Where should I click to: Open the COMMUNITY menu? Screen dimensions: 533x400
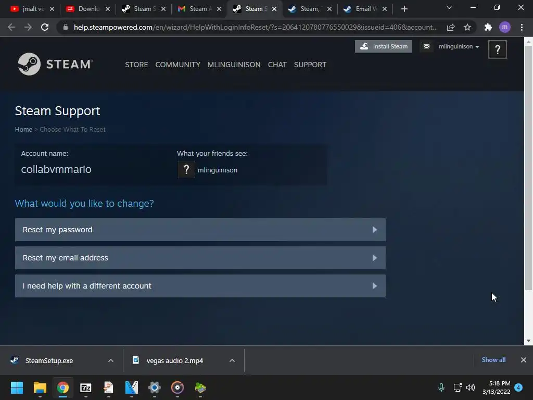178,65
